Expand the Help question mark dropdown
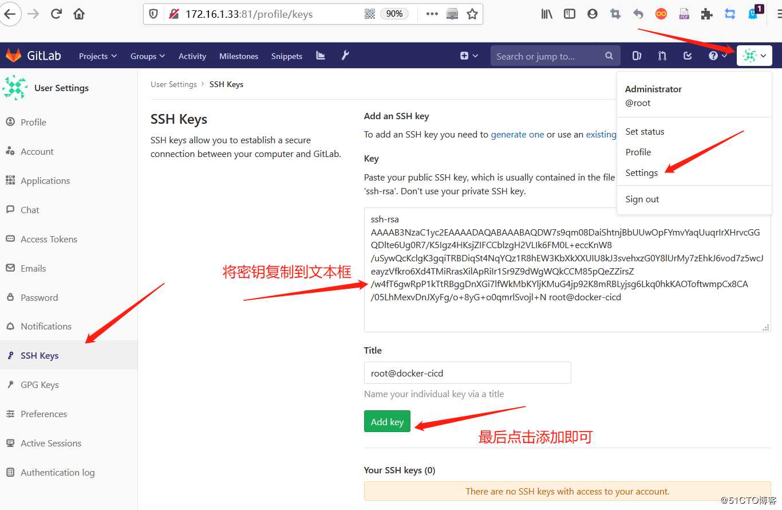The width and height of the screenshot is (782, 510). pyautogui.click(x=718, y=56)
